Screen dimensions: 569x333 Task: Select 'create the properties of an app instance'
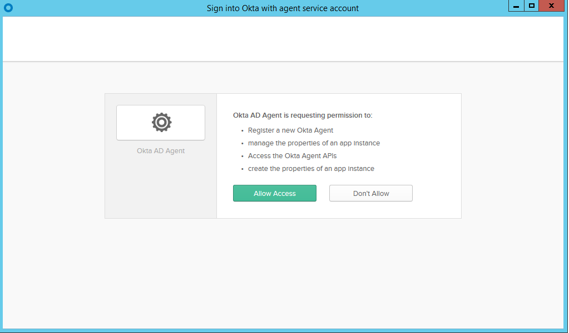[311, 168]
